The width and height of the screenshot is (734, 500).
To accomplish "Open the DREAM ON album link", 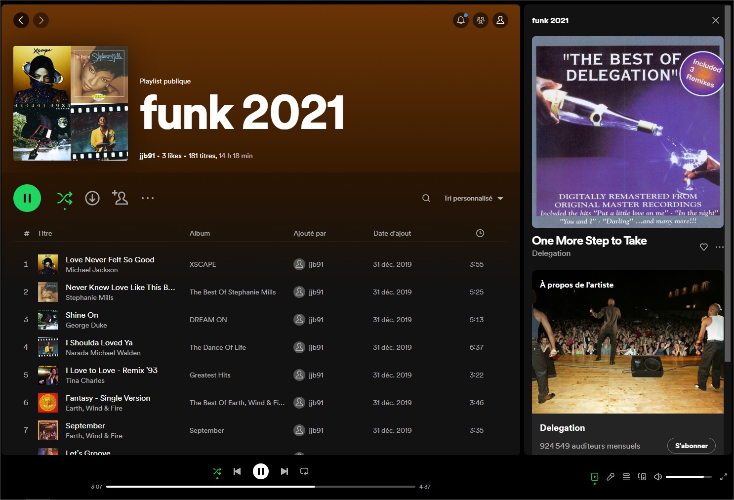I will point(208,320).
